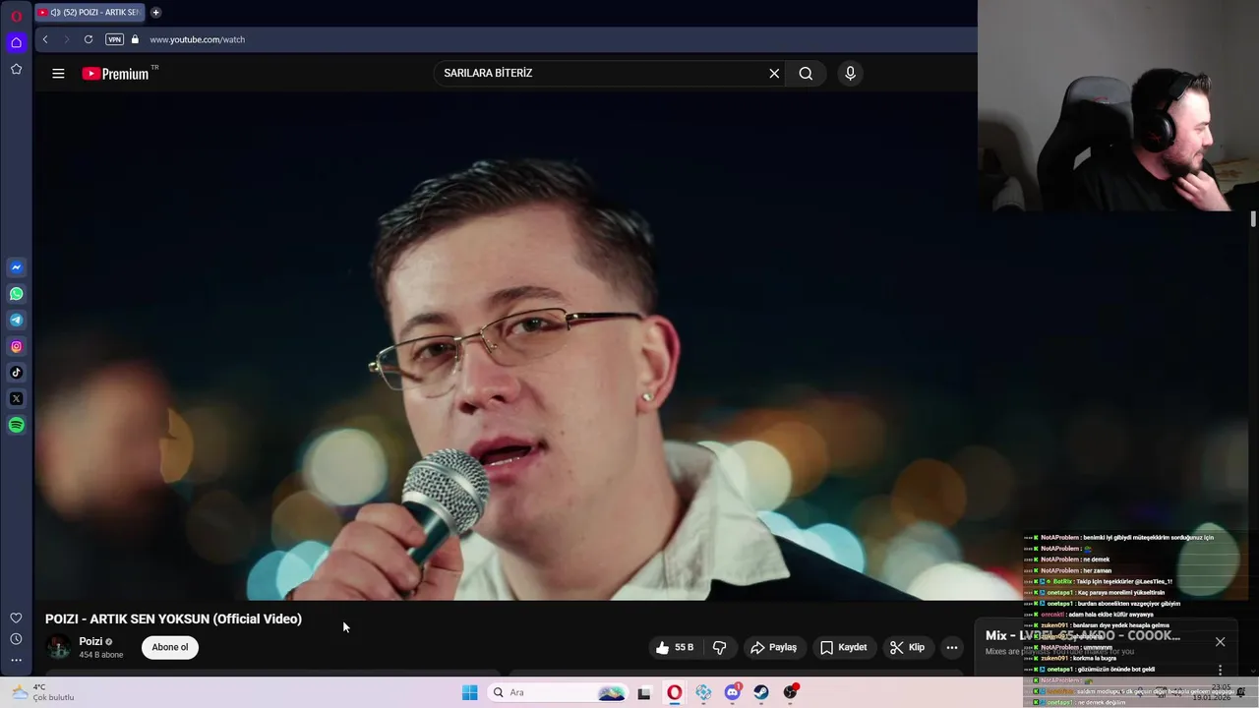Click the video title ARTIK SEN YOKSUN
This screenshot has height=708, width=1259.
[173, 619]
